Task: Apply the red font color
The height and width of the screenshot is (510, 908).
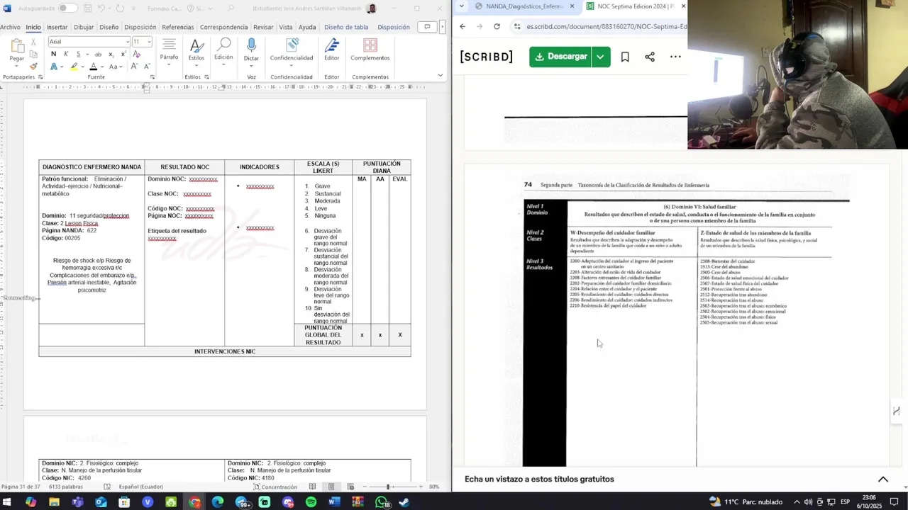Action: click(x=93, y=67)
